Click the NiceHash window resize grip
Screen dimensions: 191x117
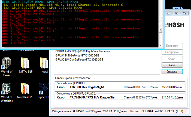click(187, 113)
